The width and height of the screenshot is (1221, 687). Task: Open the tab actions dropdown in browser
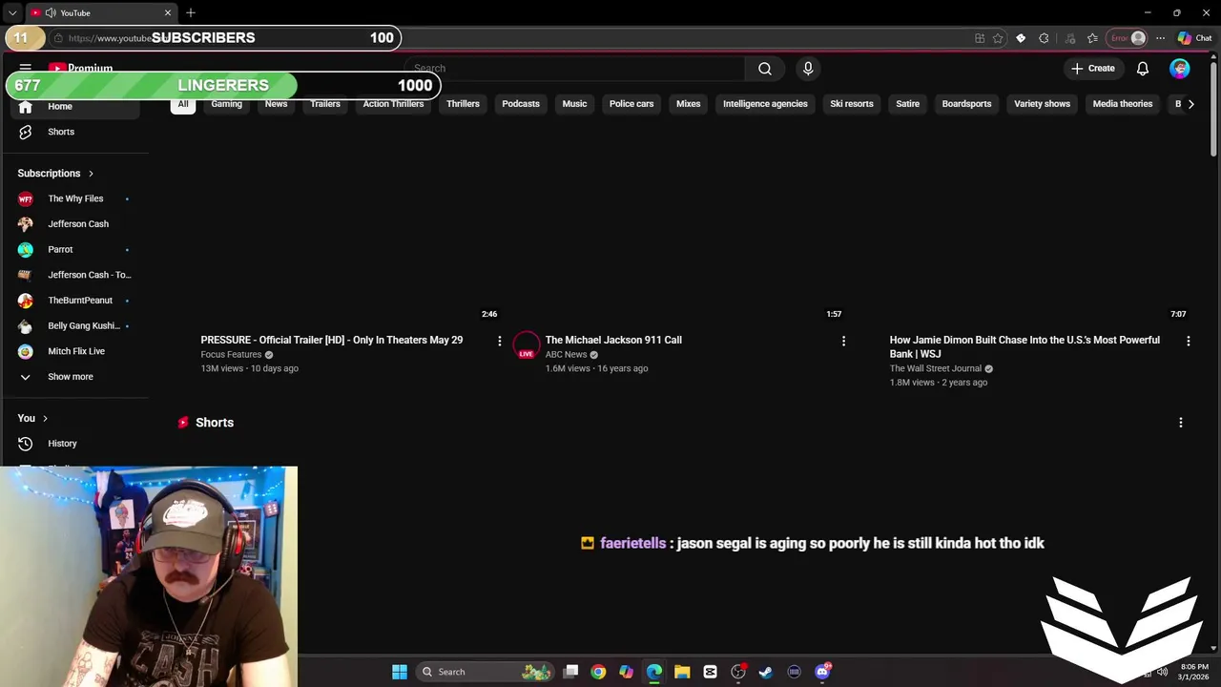12,13
